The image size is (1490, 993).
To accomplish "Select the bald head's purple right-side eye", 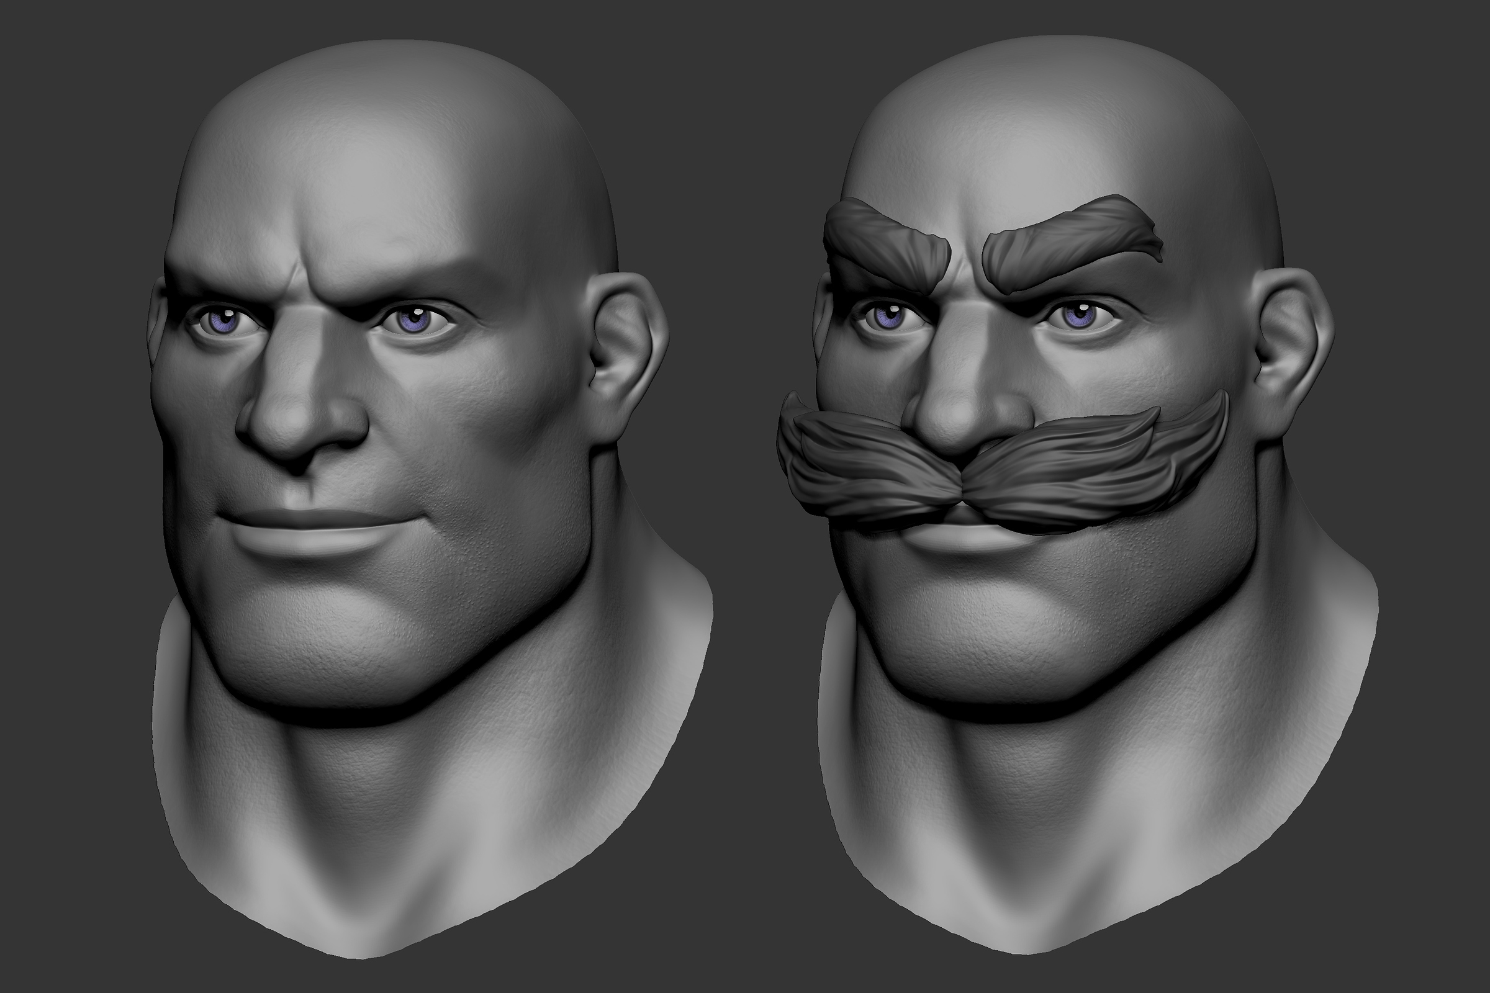I will coord(415,320).
